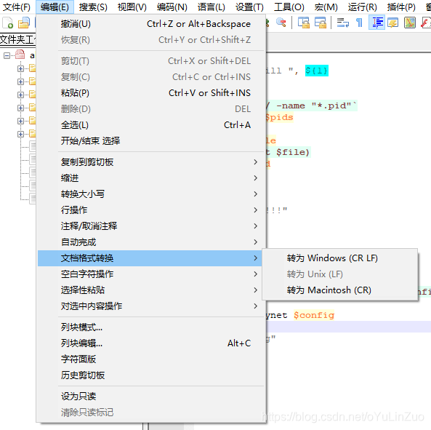Choose 撤消(U) undo entry
This screenshot has height=430, width=431.
150,24
